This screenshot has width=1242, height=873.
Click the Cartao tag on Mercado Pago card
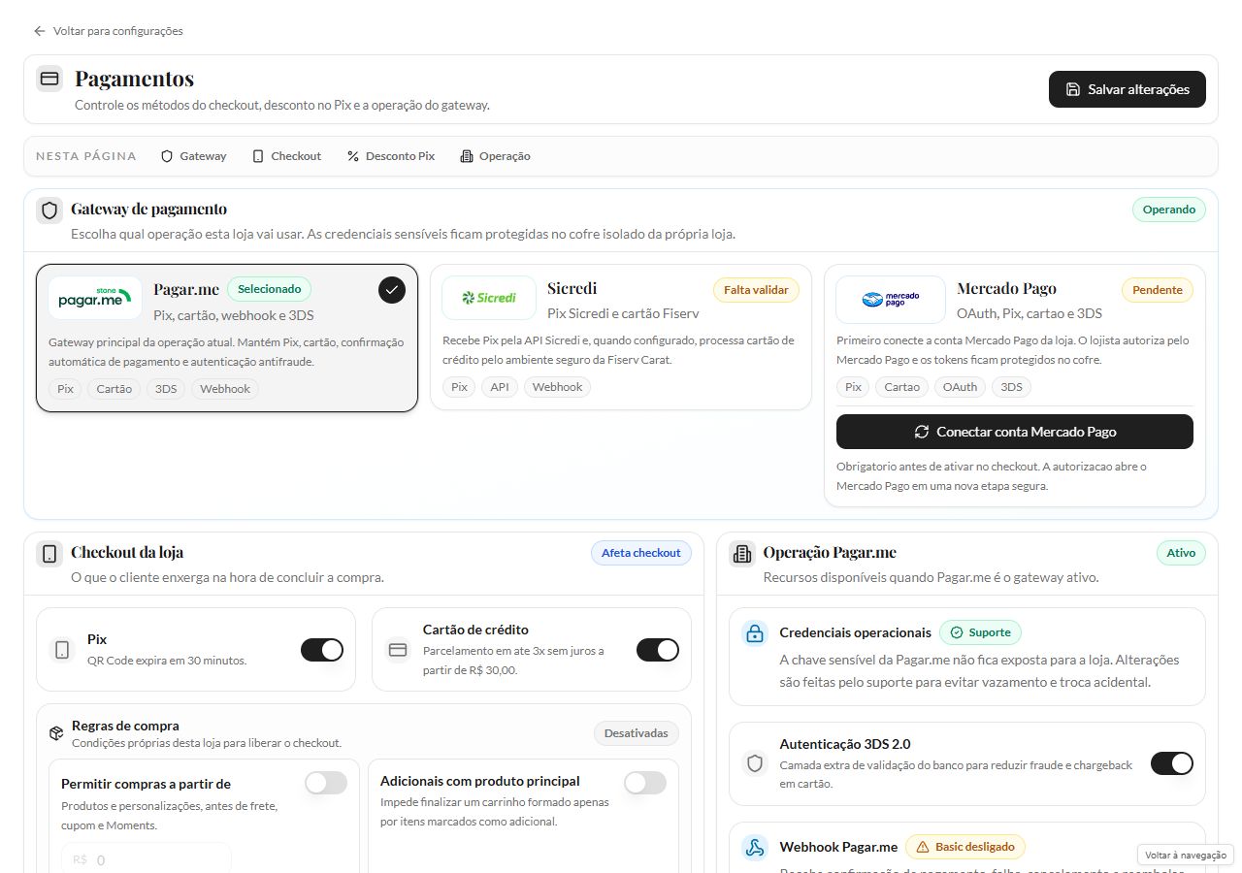coord(901,387)
